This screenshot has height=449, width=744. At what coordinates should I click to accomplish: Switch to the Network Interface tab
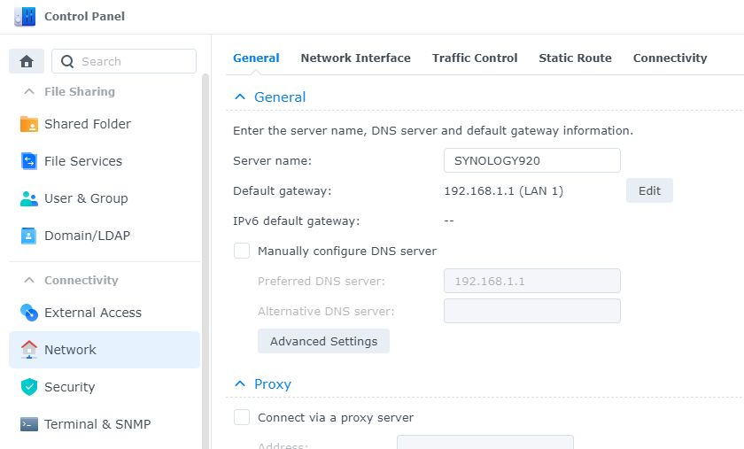(x=355, y=58)
